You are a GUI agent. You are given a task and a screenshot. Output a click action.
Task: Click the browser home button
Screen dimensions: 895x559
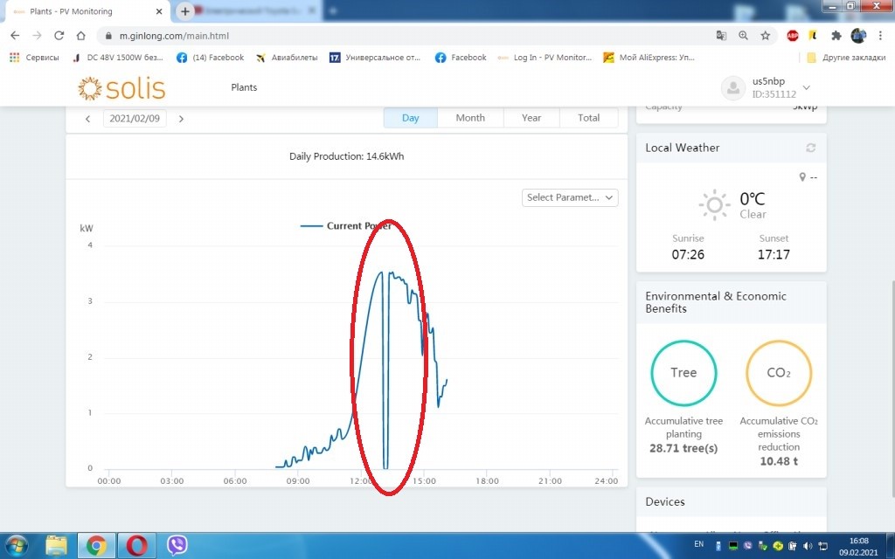coord(80,36)
